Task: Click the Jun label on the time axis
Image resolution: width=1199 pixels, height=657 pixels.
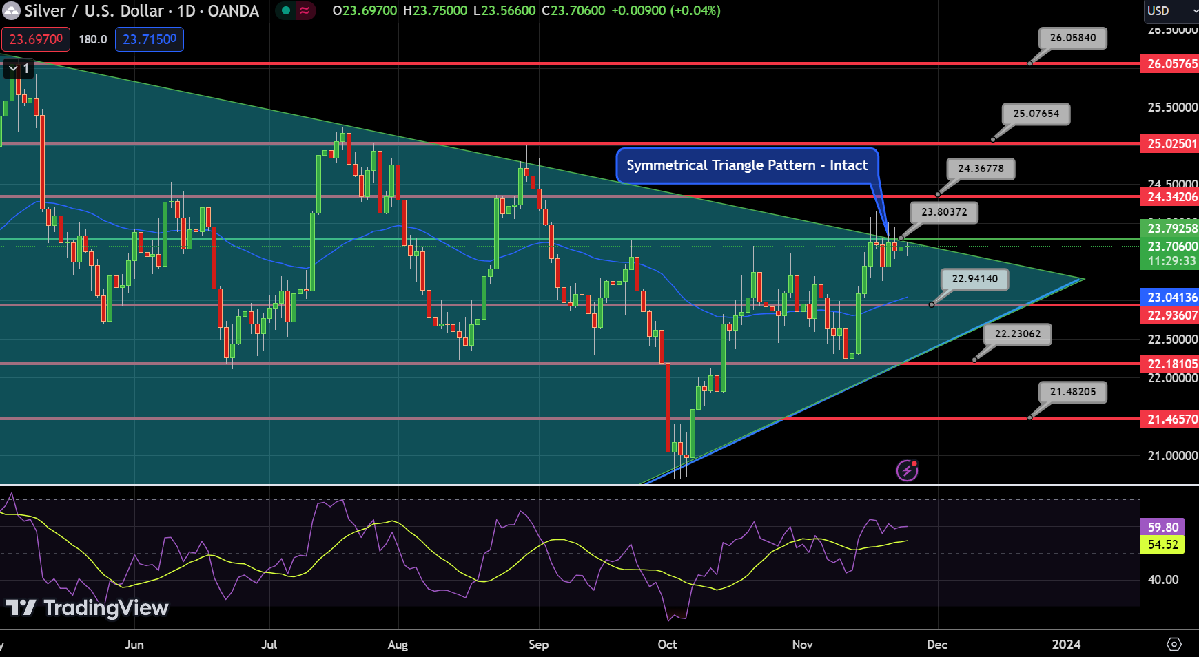Action: point(134,645)
